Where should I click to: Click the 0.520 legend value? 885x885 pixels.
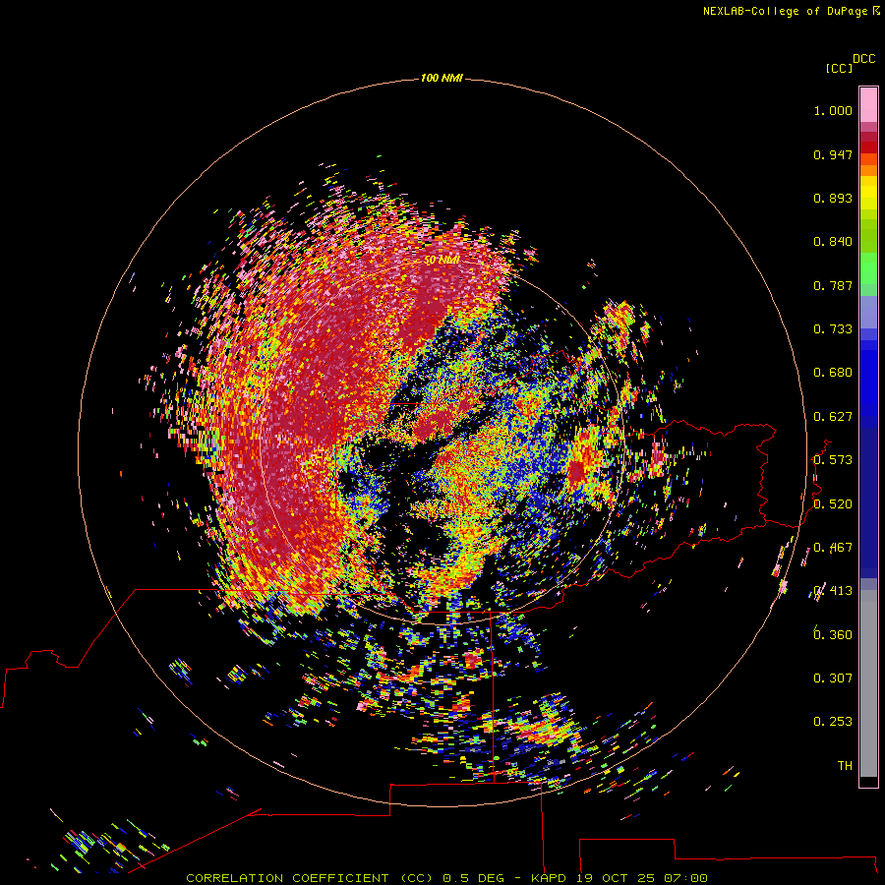[x=833, y=504]
